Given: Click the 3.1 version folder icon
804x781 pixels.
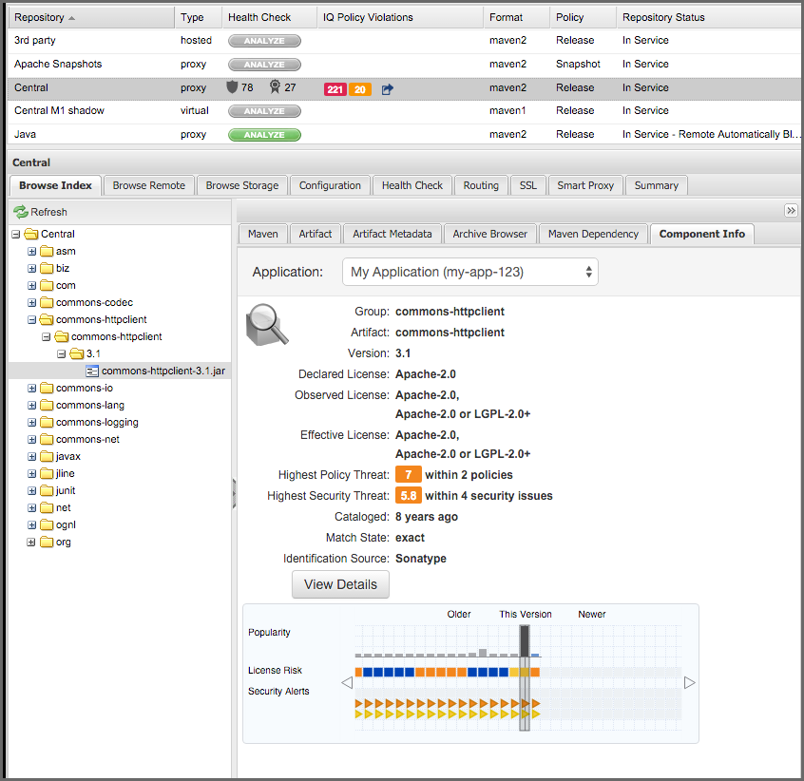Looking at the screenshot, I should click(77, 353).
